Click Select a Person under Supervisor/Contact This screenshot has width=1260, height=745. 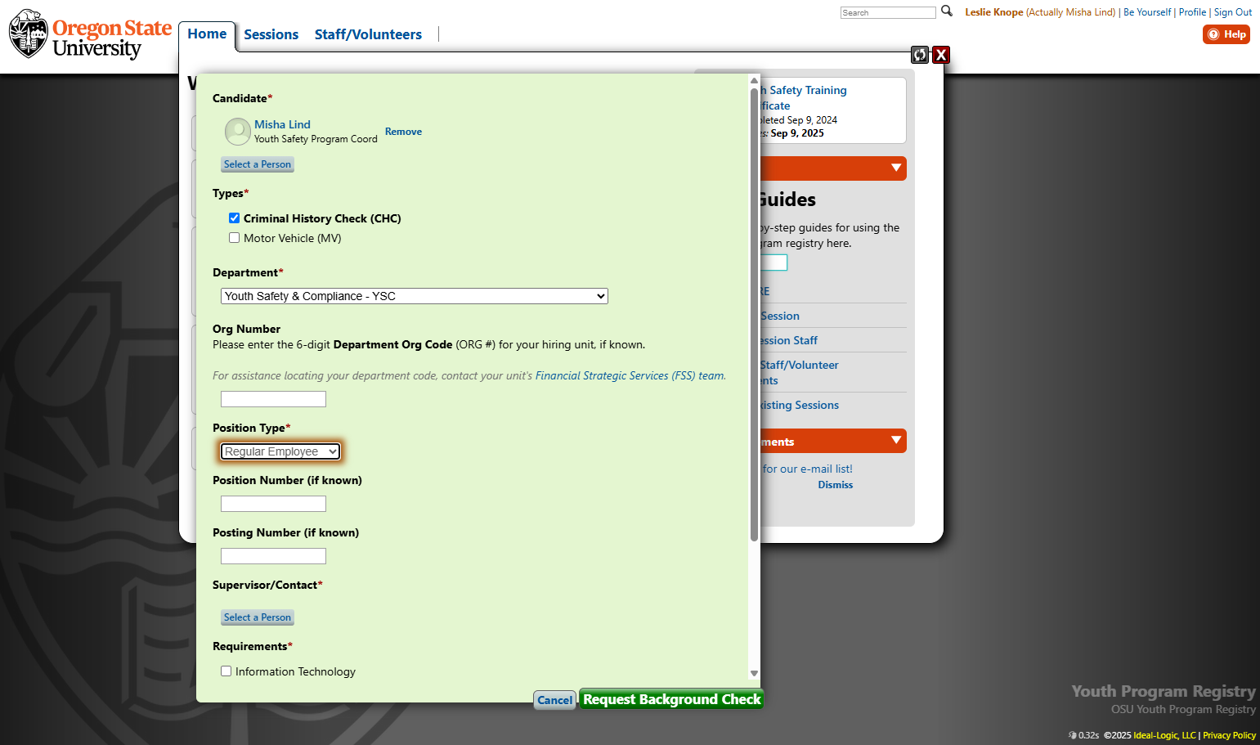pyautogui.click(x=258, y=617)
